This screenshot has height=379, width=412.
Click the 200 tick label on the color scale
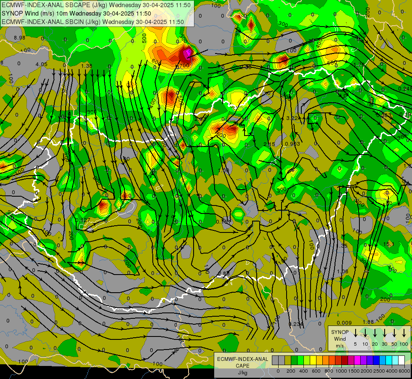coord(291,371)
